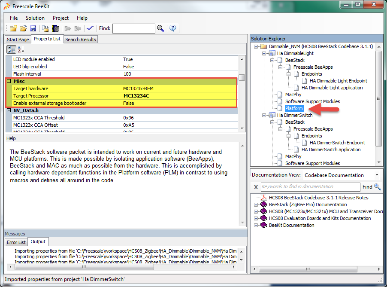
Task: Click the left-arrow outdent toolbar icon
Action: [78, 28]
